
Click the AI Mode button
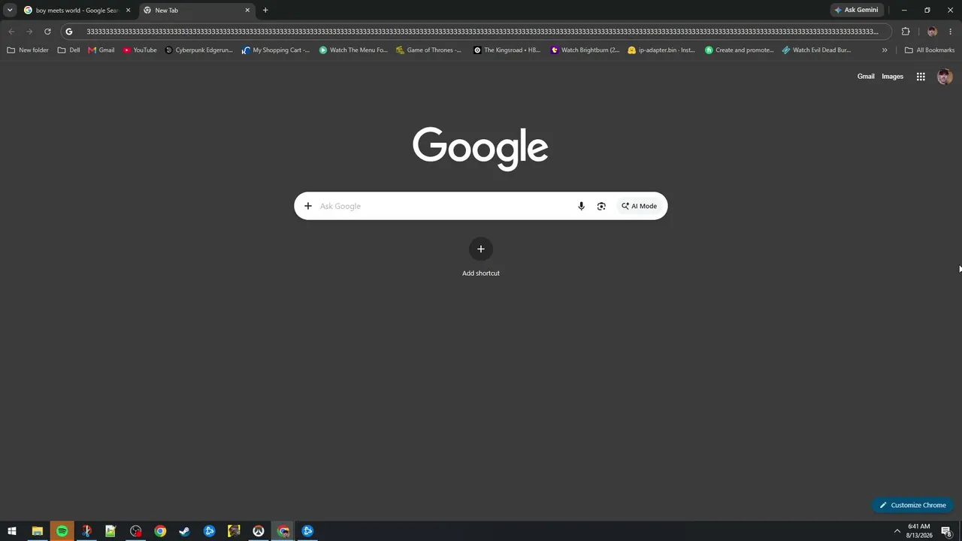[639, 206]
